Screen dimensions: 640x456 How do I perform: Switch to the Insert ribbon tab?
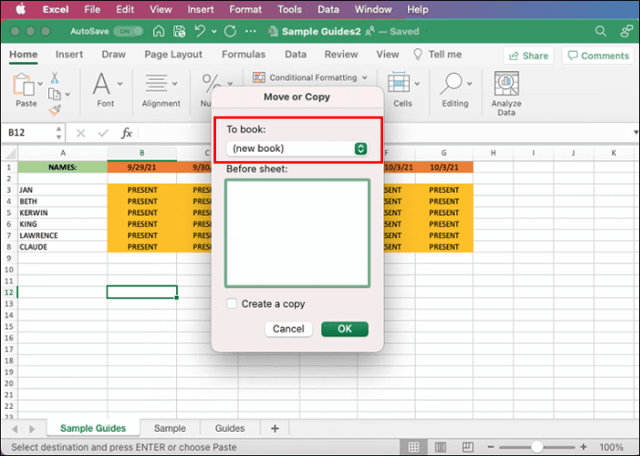69,55
